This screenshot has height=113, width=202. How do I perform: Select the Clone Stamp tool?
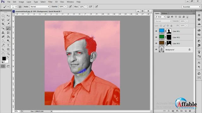[3, 33]
